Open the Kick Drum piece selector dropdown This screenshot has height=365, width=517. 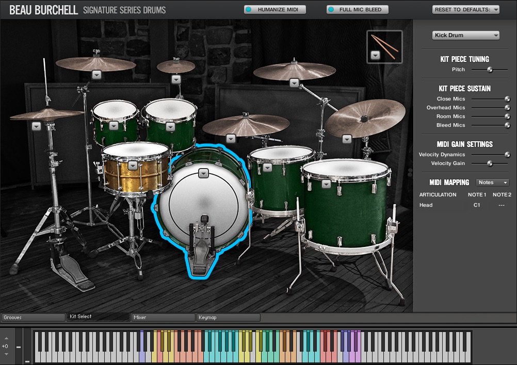[465, 35]
